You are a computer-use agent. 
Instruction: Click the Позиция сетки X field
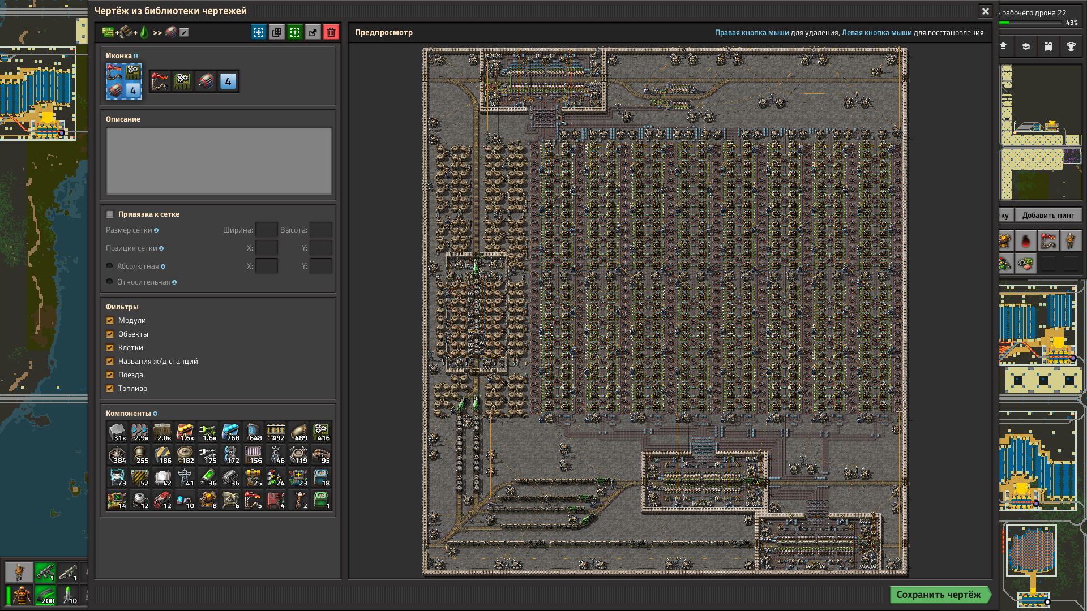[267, 248]
